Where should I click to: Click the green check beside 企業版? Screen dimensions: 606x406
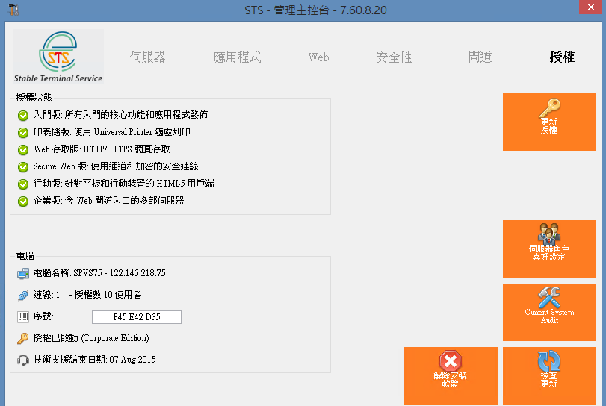[x=23, y=202]
